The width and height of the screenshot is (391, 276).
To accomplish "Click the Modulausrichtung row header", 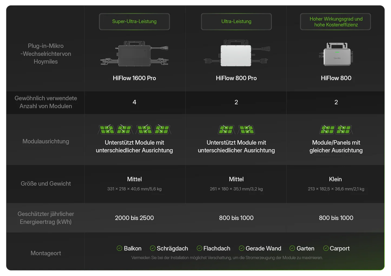I will coord(46,141).
